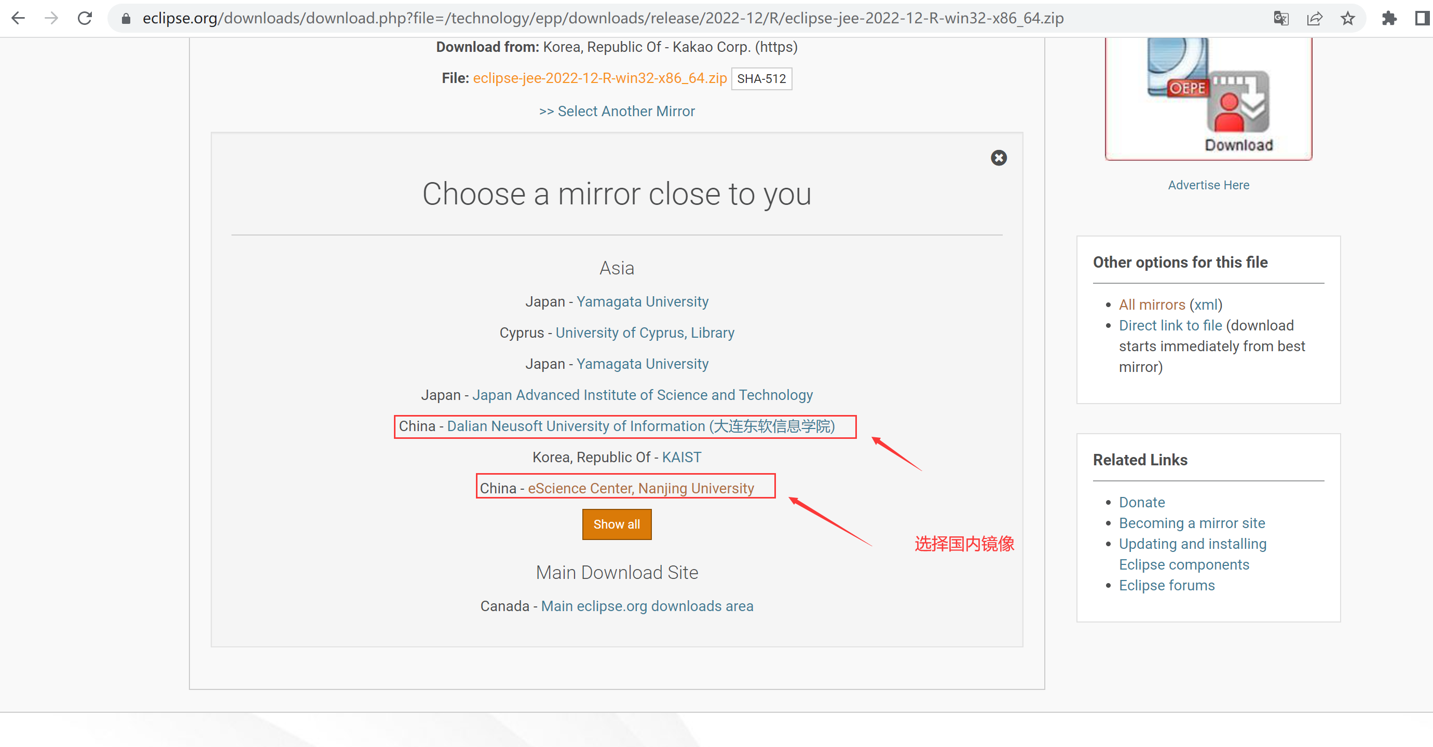This screenshot has height=747, width=1433.
Task: Bookmark this page with the star icon
Action: click(x=1347, y=18)
